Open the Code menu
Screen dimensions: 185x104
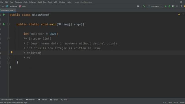coord(25,2)
